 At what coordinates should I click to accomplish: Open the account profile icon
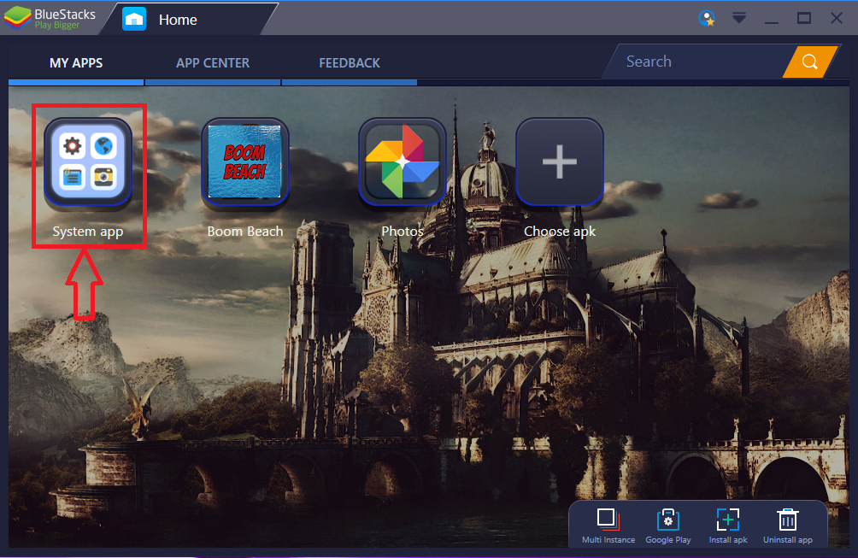tap(707, 19)
